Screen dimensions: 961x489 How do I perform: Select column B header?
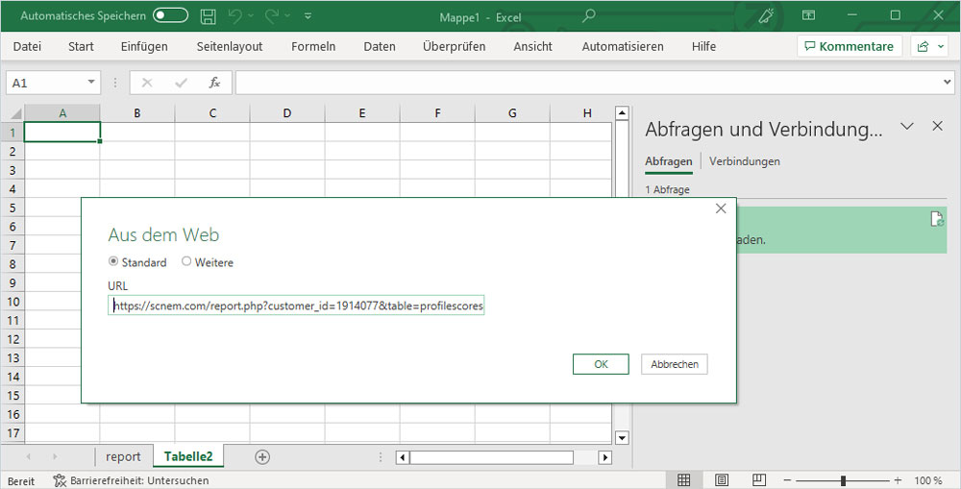pyautogui.click(x=137, y=113)
